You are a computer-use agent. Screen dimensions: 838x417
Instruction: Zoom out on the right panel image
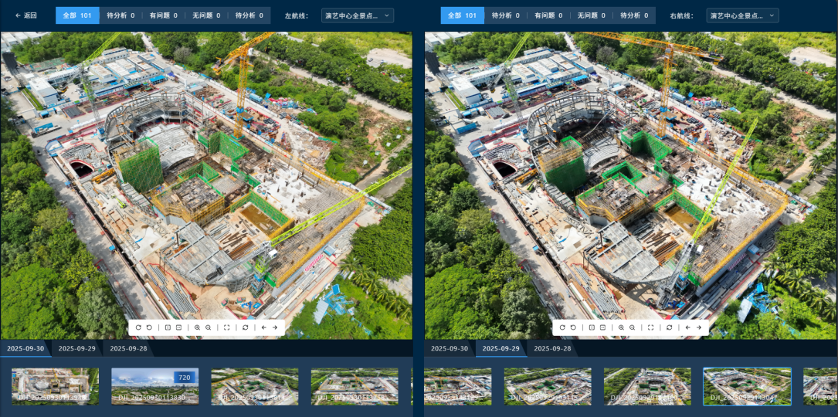tap(632, 327)
